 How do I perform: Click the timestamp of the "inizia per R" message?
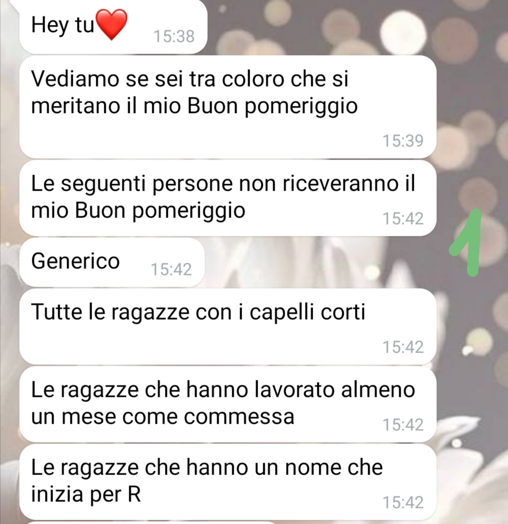403,502
